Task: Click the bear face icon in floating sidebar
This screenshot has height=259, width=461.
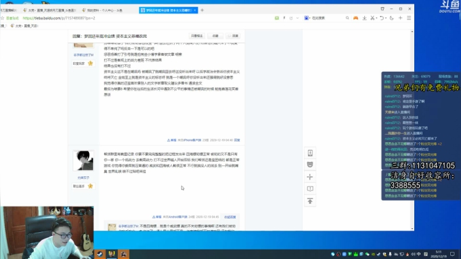Action: (x=310, y=165)
